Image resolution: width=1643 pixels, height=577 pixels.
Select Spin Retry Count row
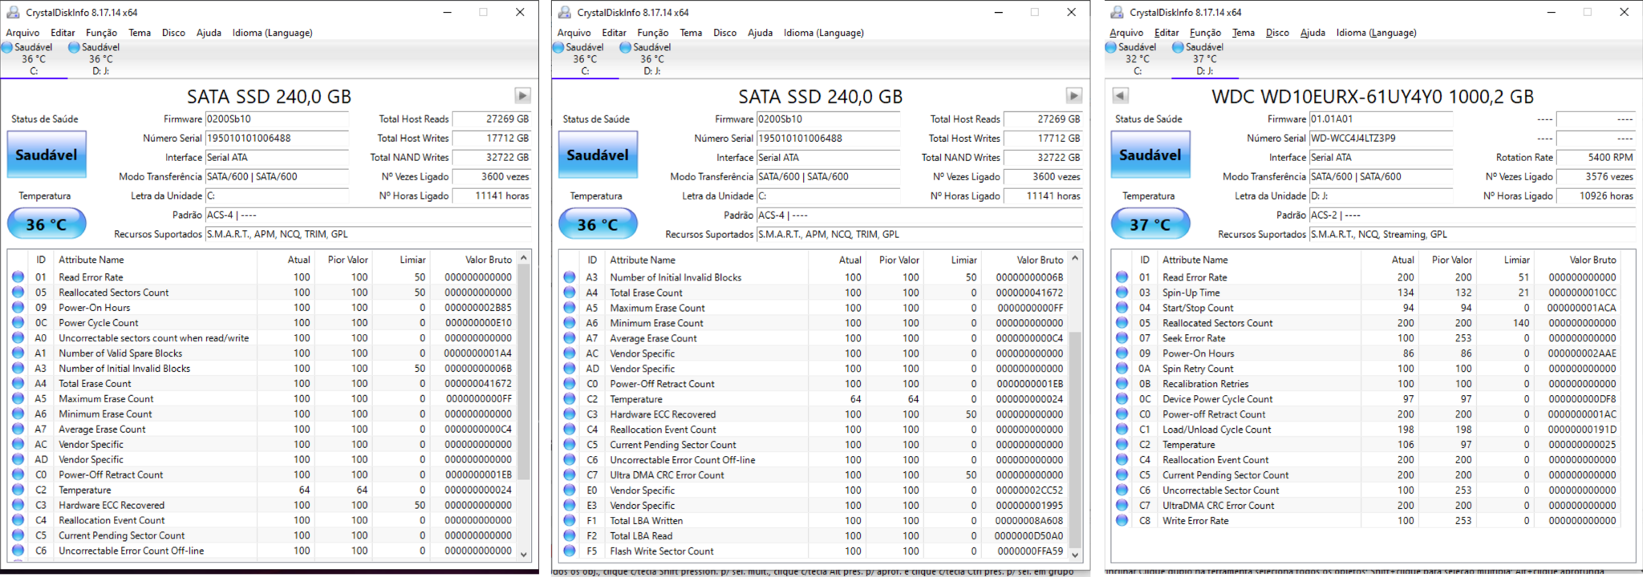[1367, 369]
